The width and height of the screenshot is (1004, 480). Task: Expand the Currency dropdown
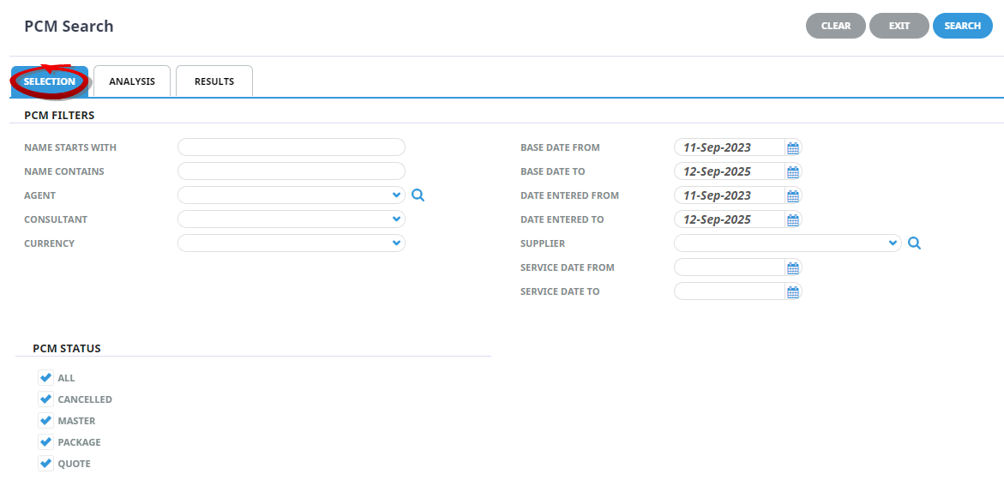(292, 243)
